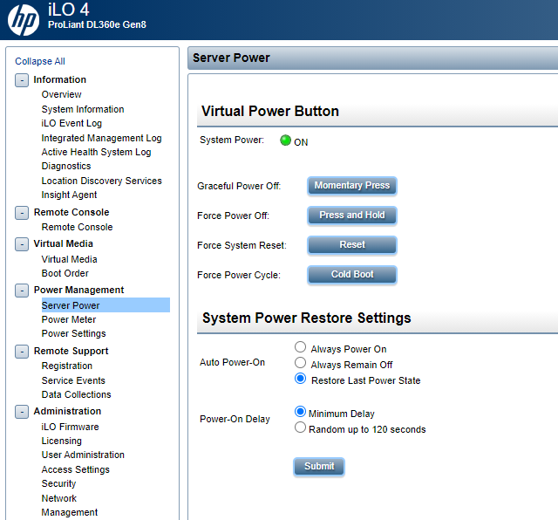This screenshot has width=558, height=520.
Task: Open Access Settings page
Action: [76, 469]
